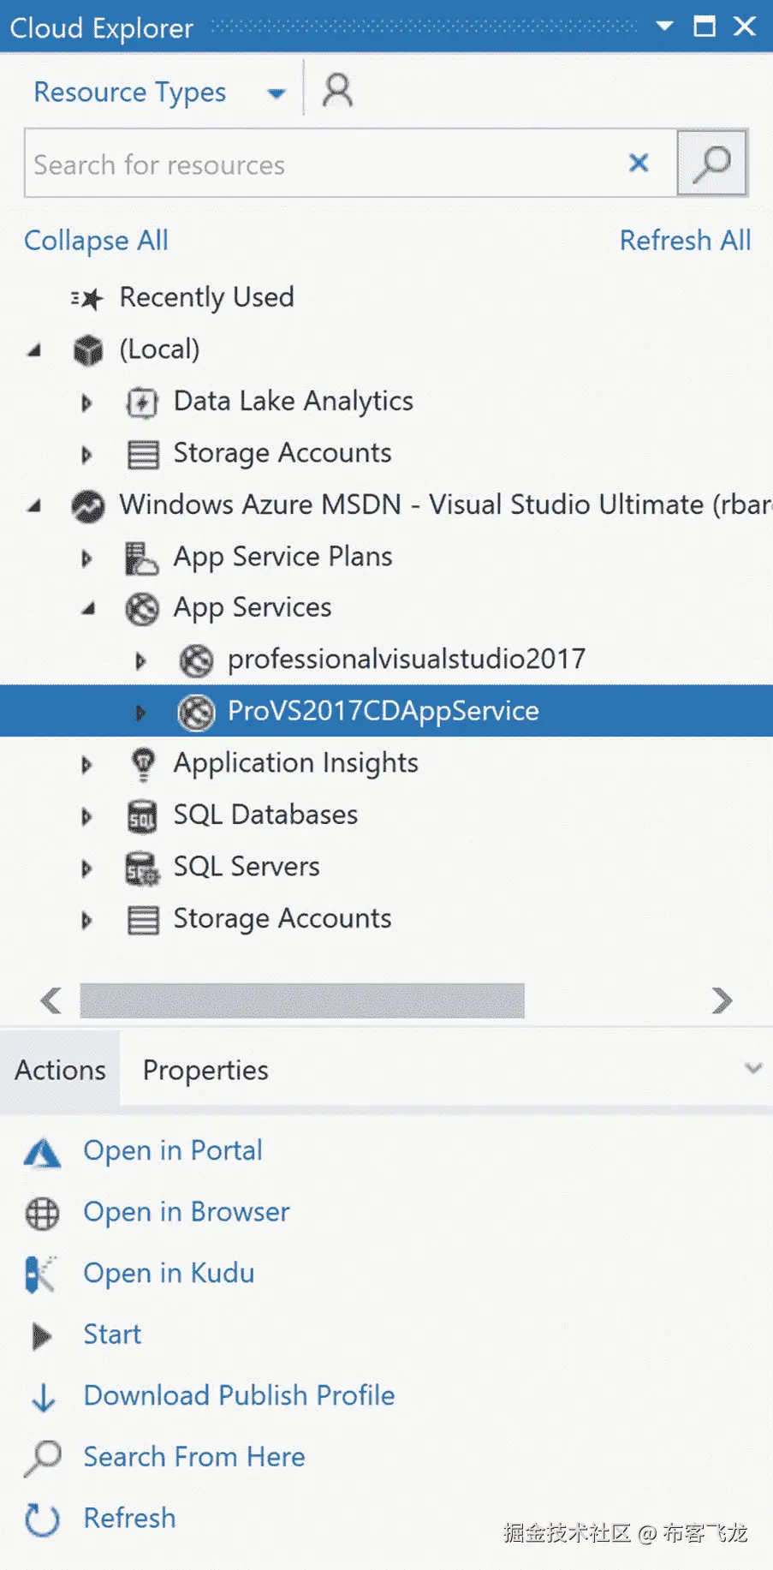
Task: Expand the SQL Databases node
Action: 86,816
